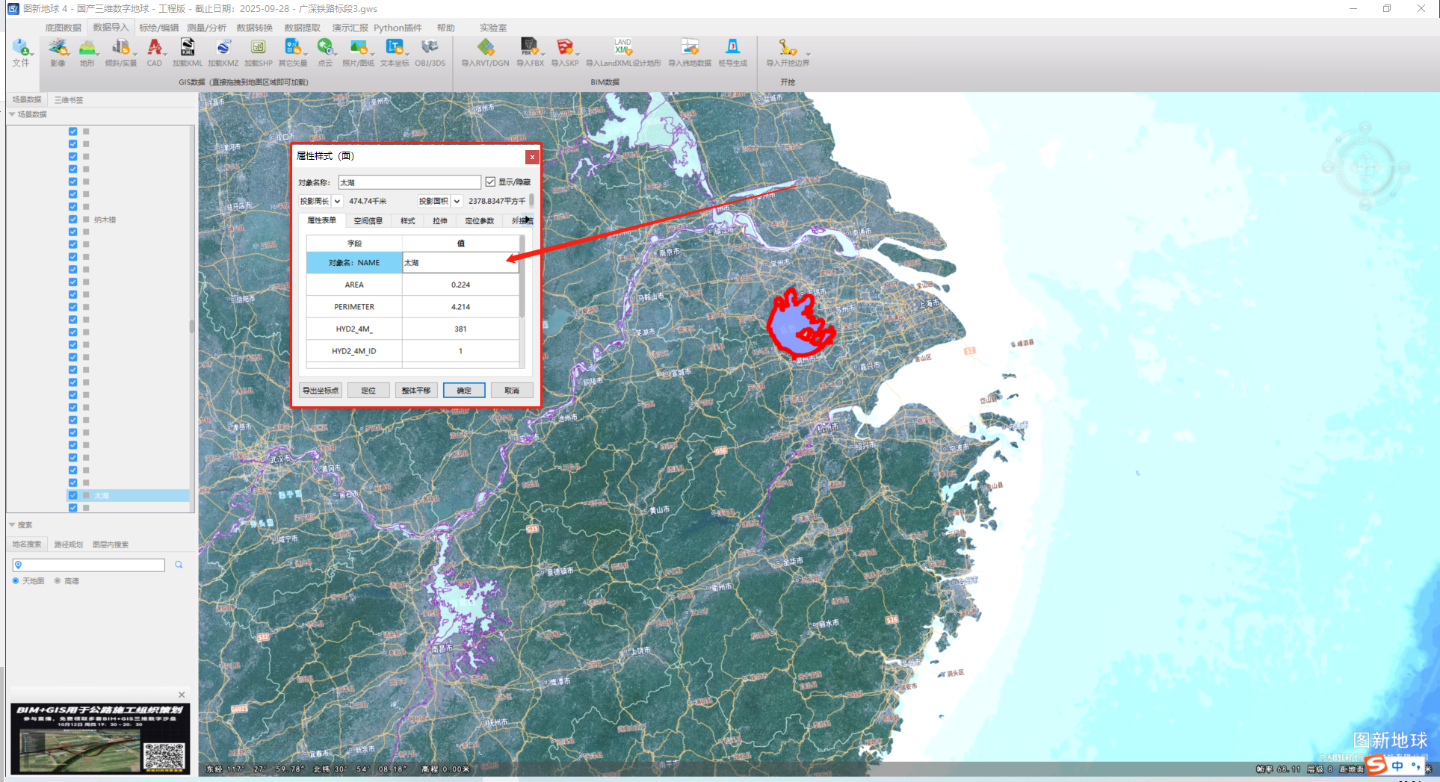Click the 倾斜/实景 oblique model icon
1440x782 pixels.
tap(120, 48)
